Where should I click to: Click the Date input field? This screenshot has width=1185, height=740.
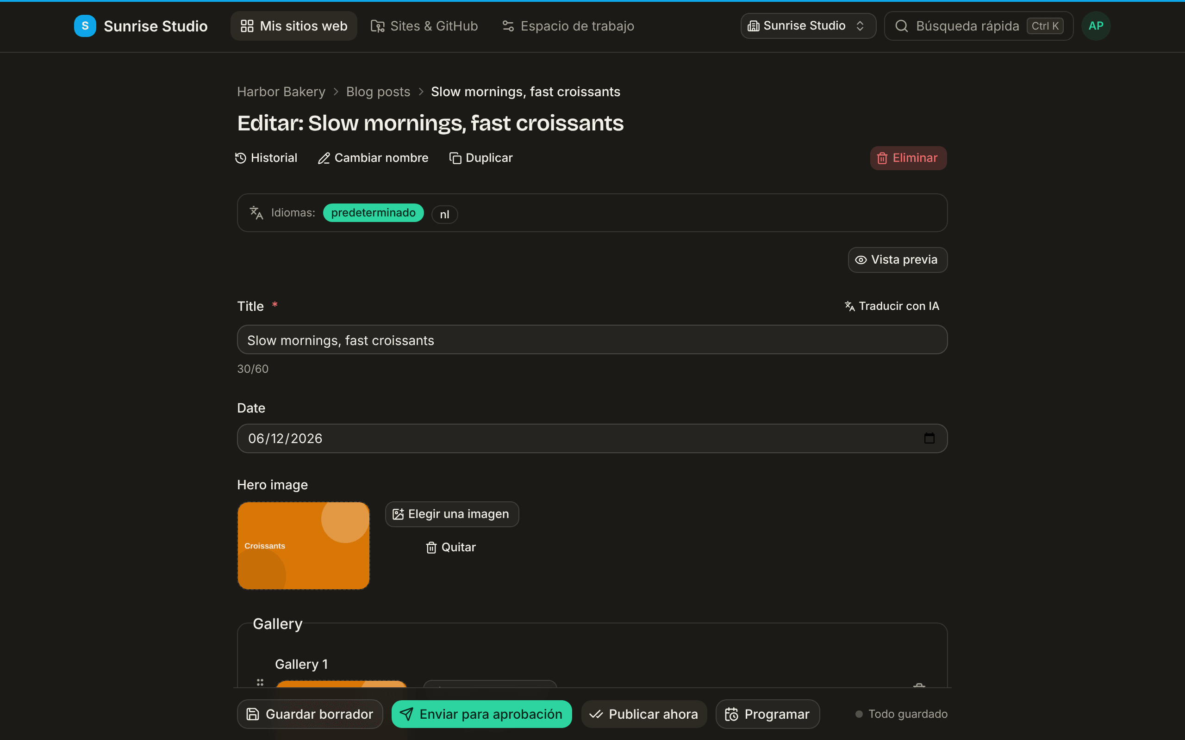(592, 438)
